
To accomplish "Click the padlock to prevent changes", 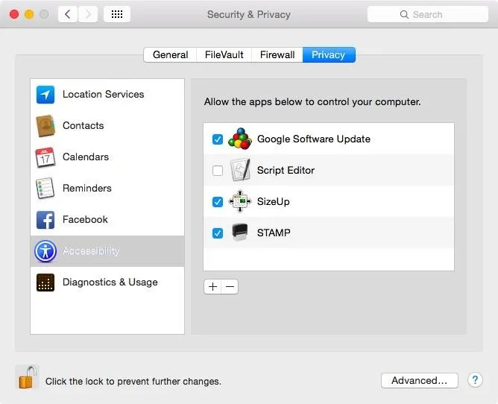I will (x=27, y=377).
